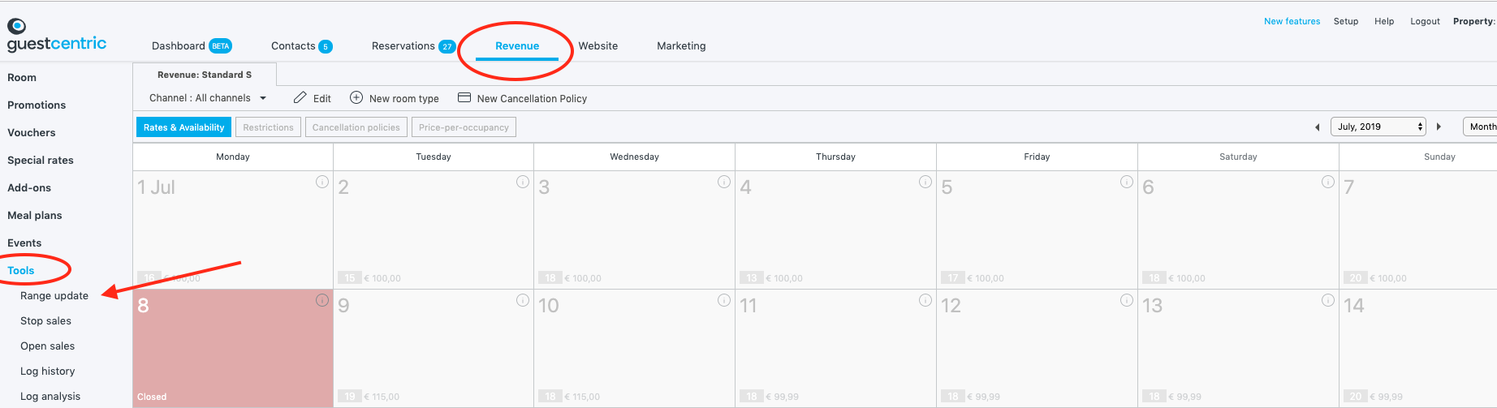Click the New Cancellation Policy card icon
This screenshot has width=1497, height=408.
click(x=464, y=97)
